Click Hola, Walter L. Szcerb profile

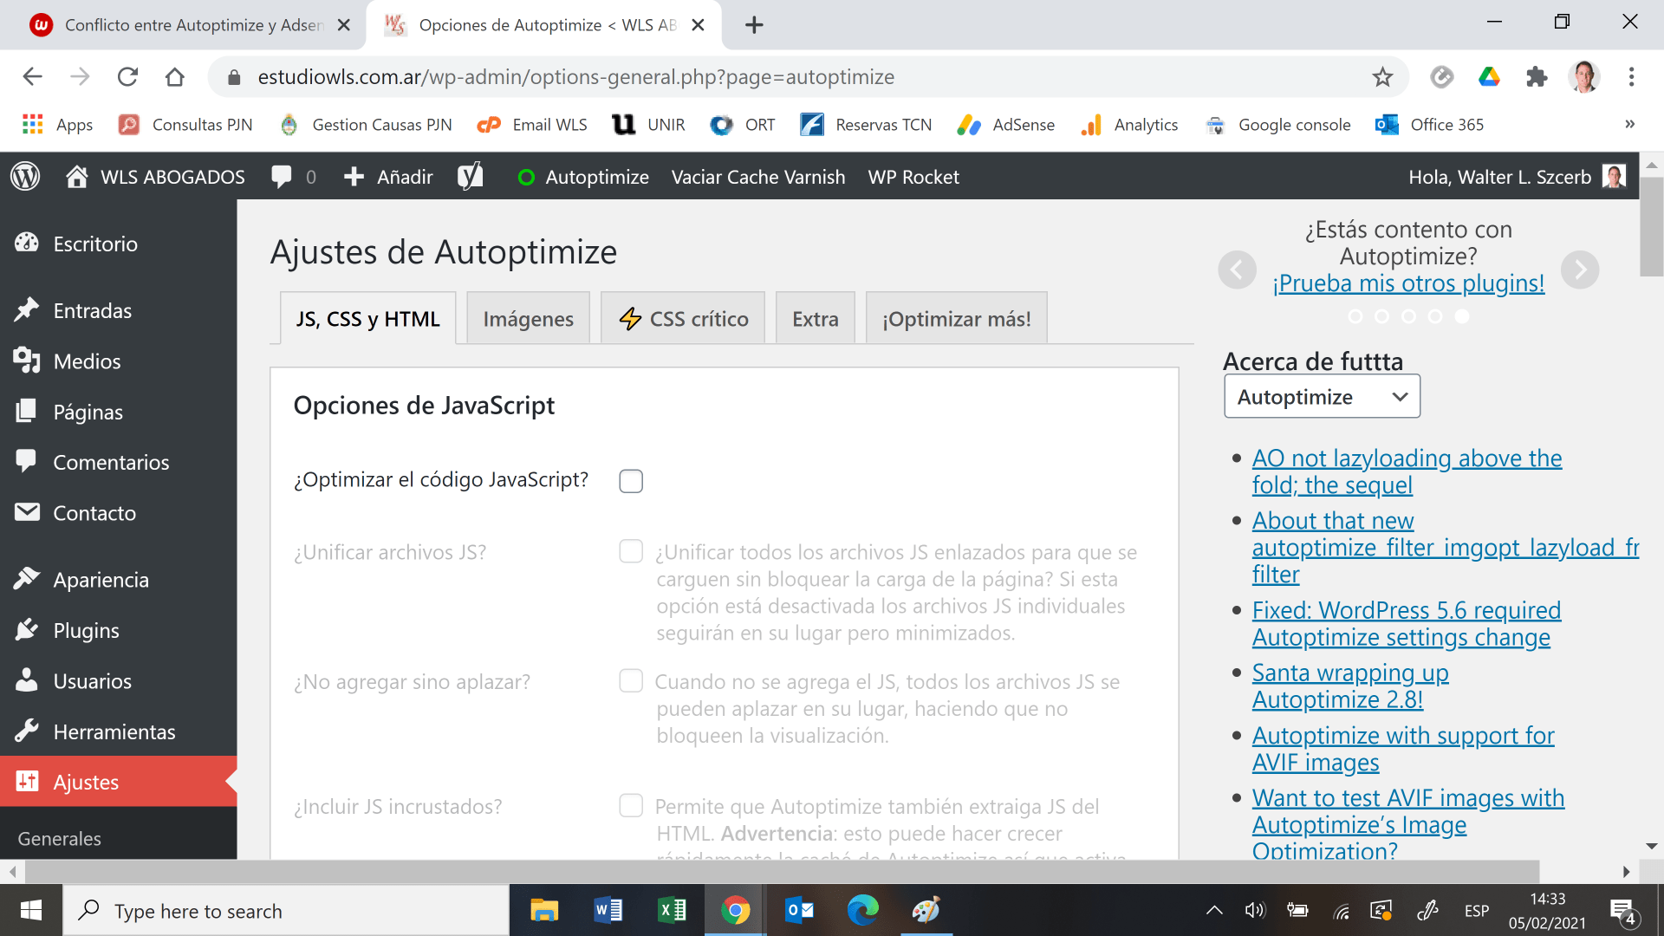point(1517,177)
